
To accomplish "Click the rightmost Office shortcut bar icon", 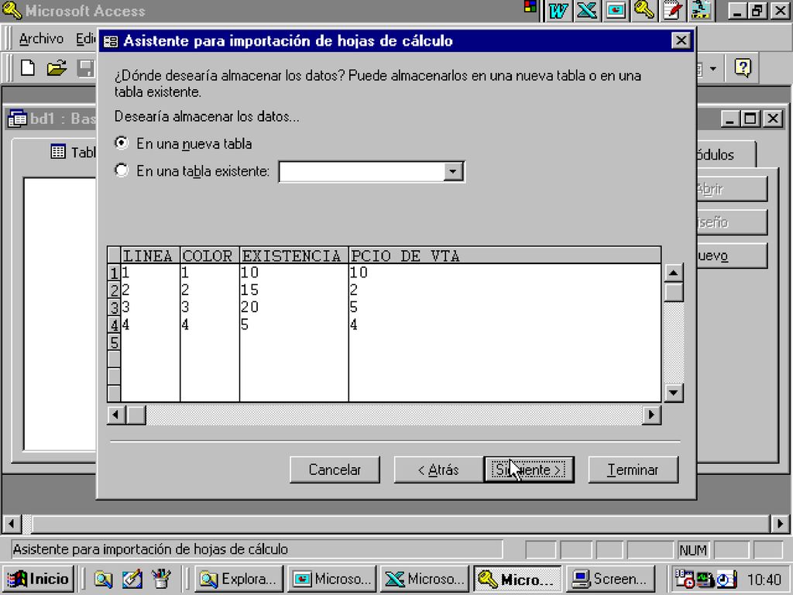I will tap(702, 11).
